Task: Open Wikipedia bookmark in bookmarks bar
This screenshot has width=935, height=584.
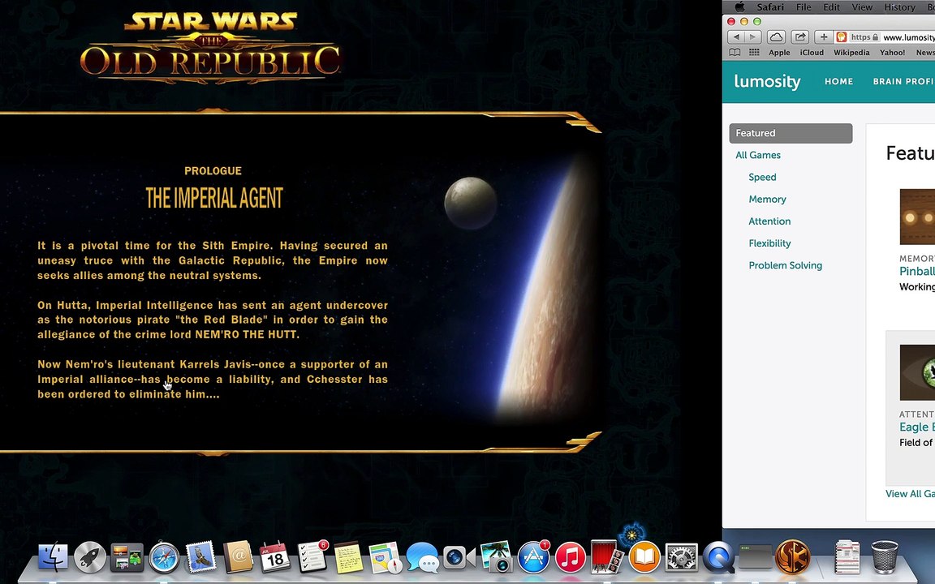Action: pyautogui.click(x=851, y=53)
